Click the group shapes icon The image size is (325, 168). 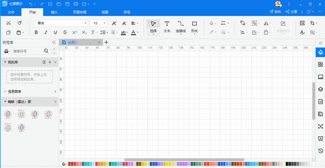click(254, 23)
